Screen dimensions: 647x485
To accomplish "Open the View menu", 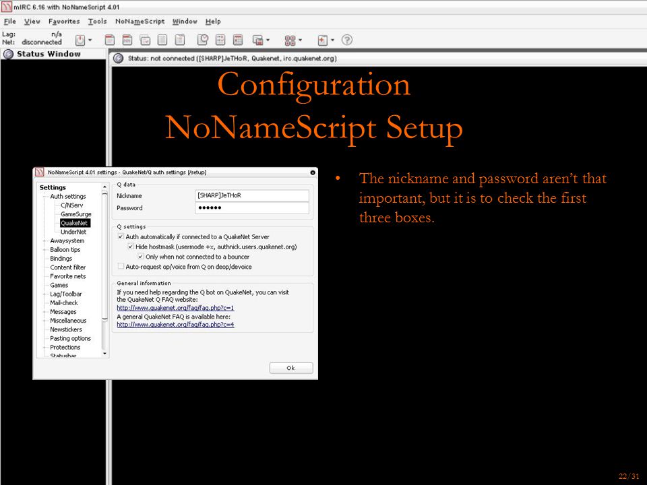I will coord(32,22).
